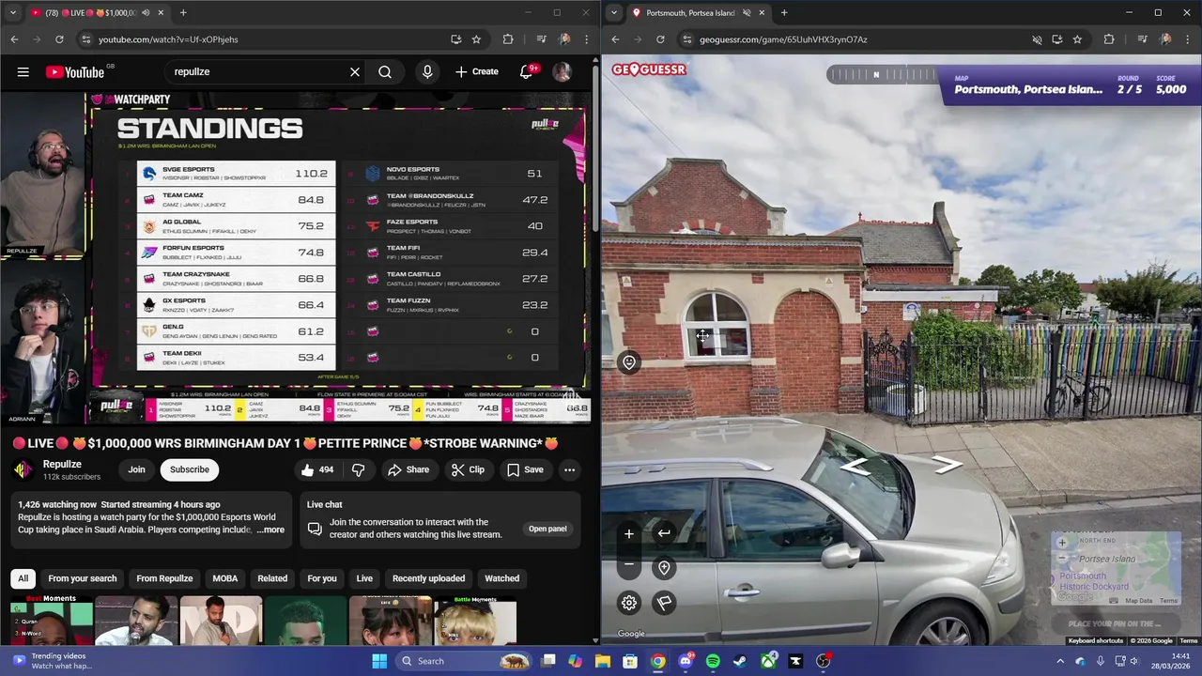Show hidden icons in the system tray
The width and height of the screenshot is (1202, 676).
click(x=1060, y=661)
